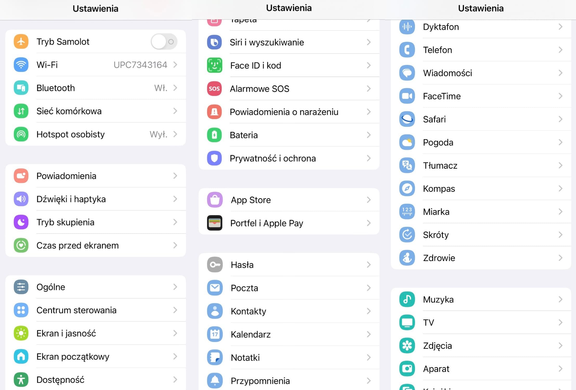Image resolution: width=576 pixels, height=390 pixels.
Task: Tap the green Bateria icon
Action: click(214, 135)
